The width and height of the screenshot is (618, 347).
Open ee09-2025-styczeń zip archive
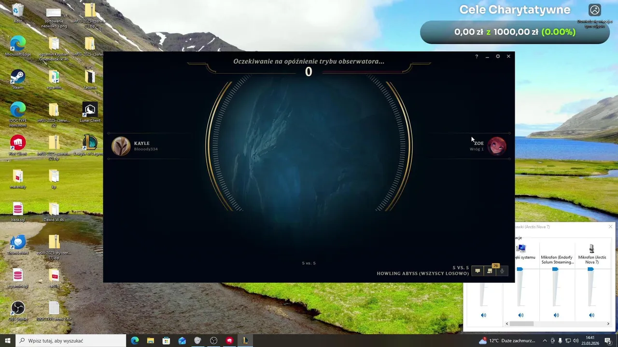[54, 247]
